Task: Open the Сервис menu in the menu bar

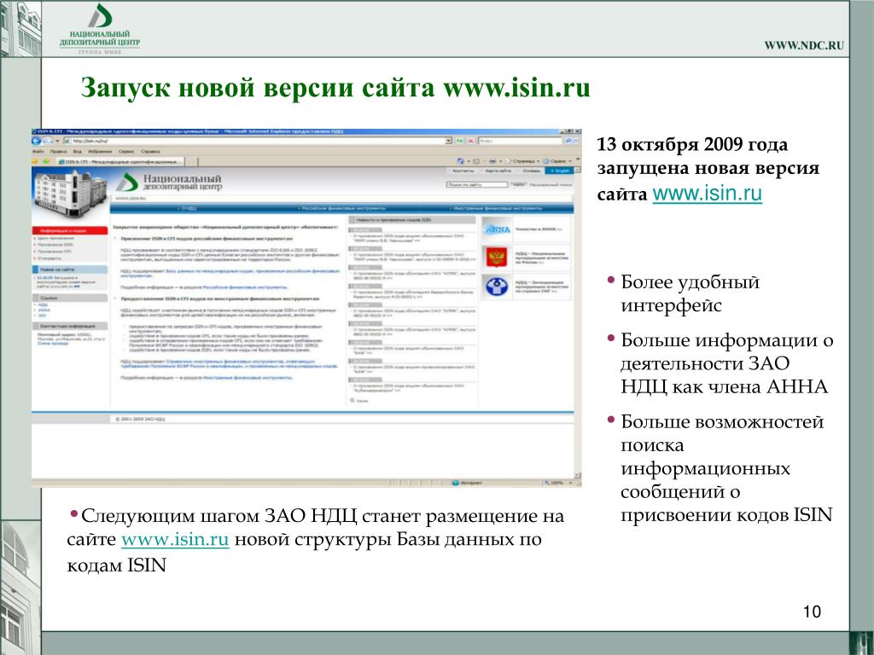Action: tap(126, 152)
